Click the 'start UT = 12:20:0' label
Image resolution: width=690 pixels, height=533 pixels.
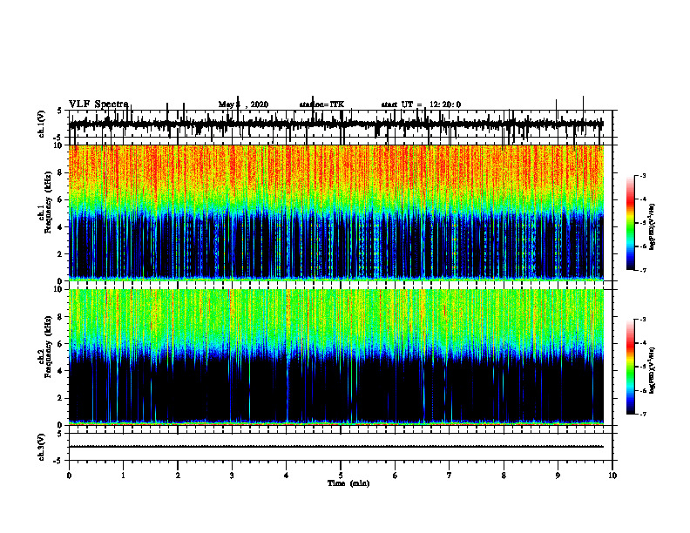pyautogui.click(x=421, y=105)
